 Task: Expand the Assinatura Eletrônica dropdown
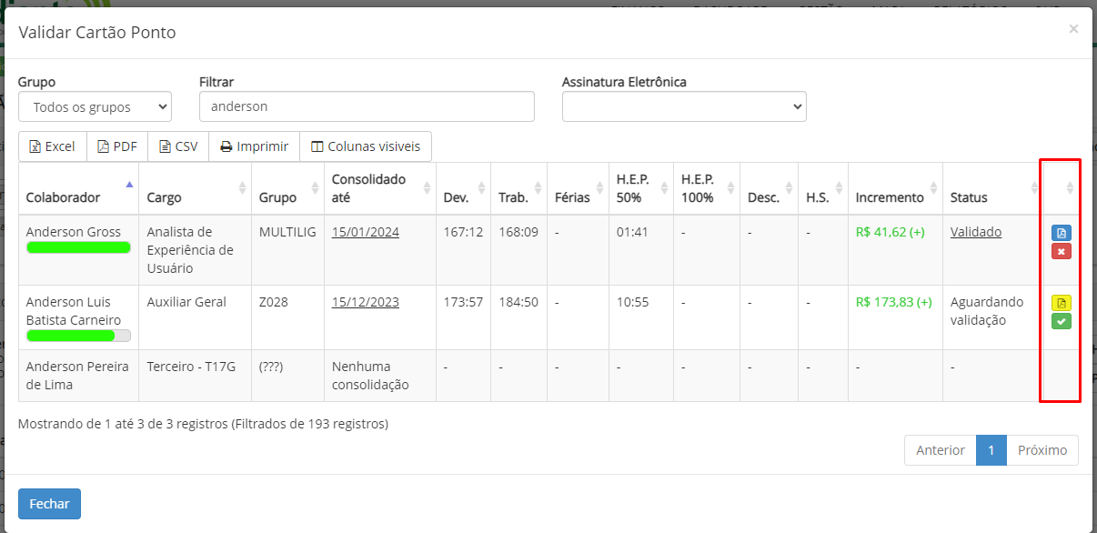683,106
